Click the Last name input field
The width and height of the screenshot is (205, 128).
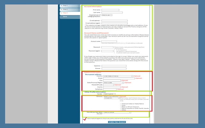pos(112,12)
